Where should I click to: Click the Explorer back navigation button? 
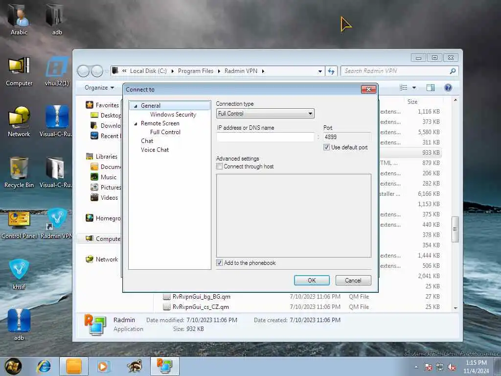click(83, 71)
